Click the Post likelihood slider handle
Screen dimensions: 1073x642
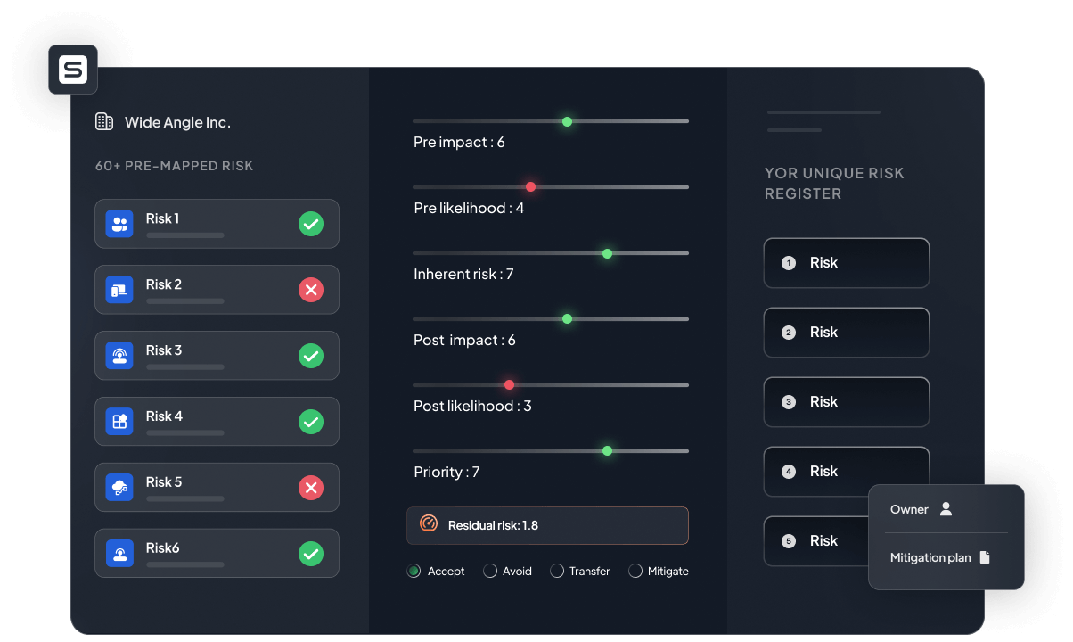click(x=509, y=385)
